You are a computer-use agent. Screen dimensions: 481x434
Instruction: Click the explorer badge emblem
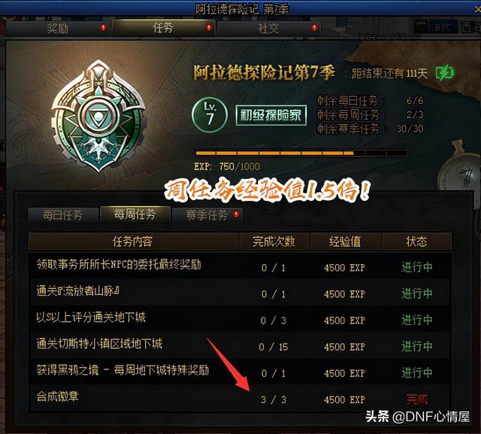coord(98,116)
